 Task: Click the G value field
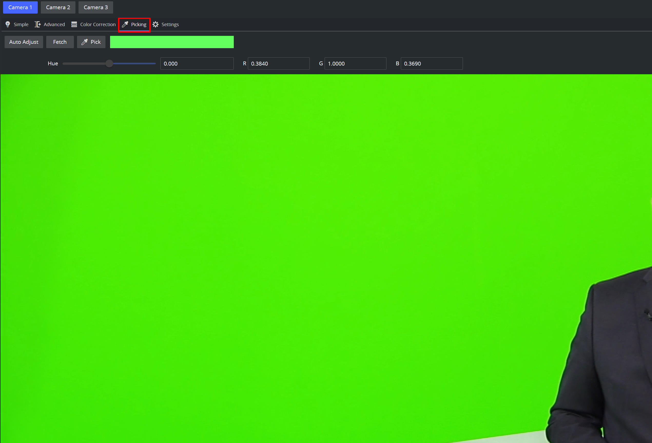click(355, 64)
